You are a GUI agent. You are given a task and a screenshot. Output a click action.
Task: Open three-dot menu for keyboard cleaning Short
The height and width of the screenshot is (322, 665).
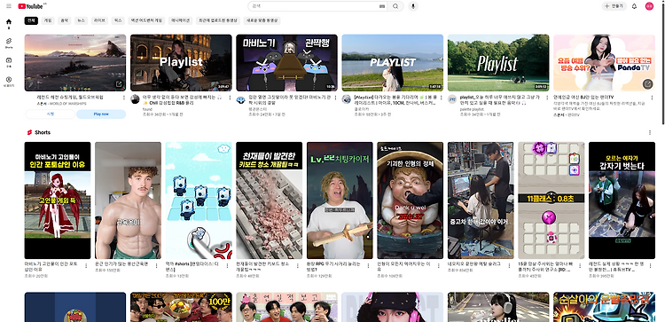(x=298, y=265)
